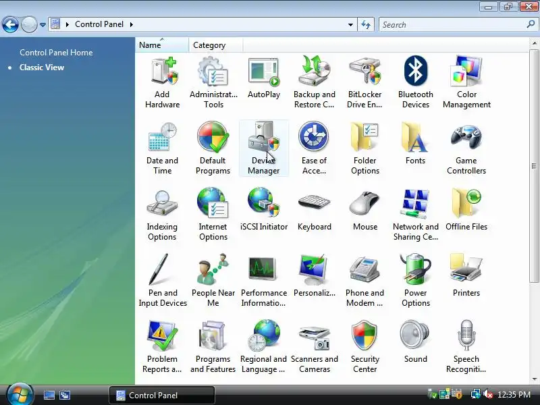Open the recent pages dropdown arrow
Viewport: 540px width, 405px height.
tap(43, 25)
